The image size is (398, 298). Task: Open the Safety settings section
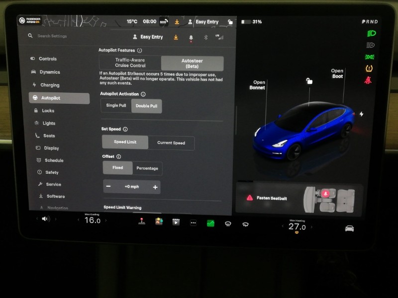50,172
